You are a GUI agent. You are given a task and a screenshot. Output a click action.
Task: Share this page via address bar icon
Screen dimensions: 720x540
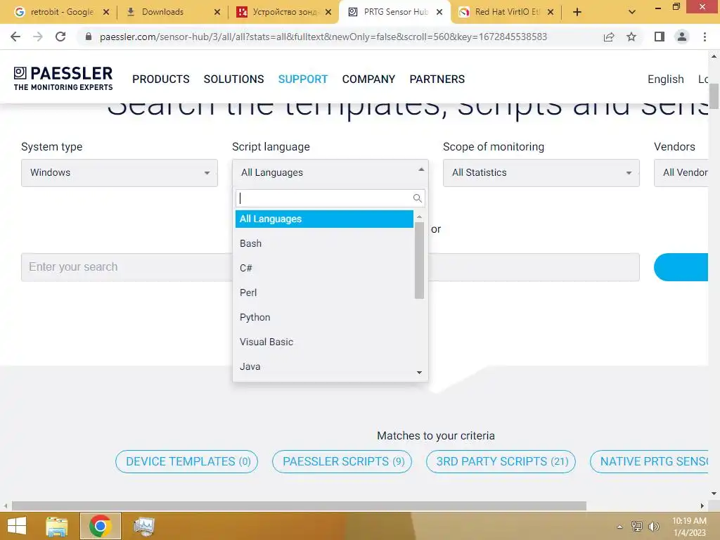(609, 37)
